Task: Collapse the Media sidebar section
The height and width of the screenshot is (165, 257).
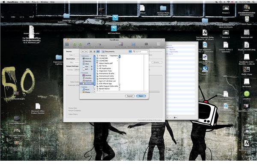Action: (x=81, y=87)
